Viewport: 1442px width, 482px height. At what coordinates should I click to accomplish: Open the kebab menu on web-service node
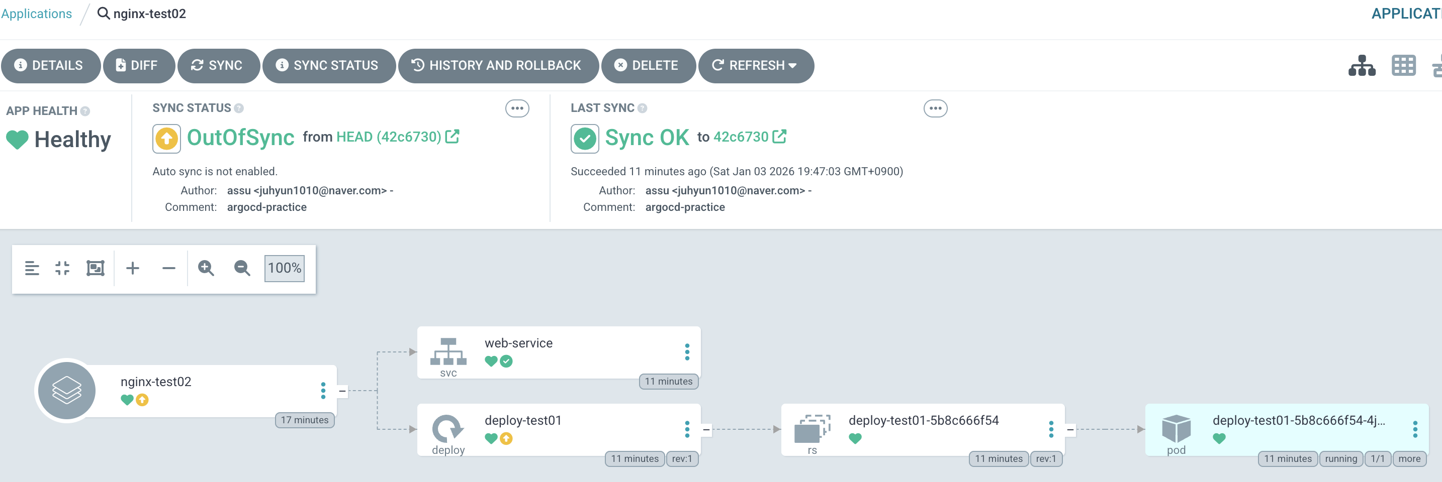(687, 352)
